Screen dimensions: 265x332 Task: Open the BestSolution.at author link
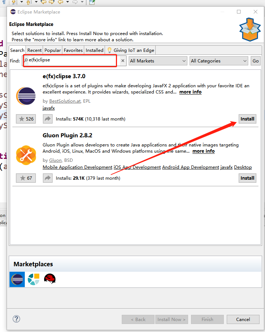(65, 101)
